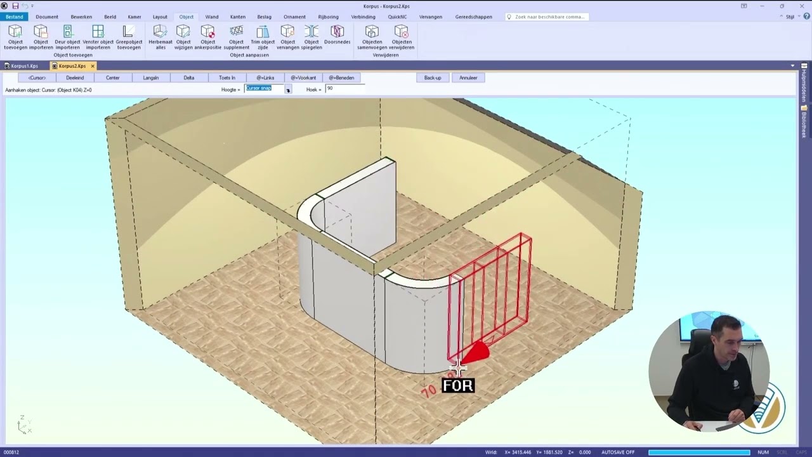This screenshot has width=812, height=457.
Task: Click the Hoogte Cursor snap field
Action: coord(265,89)
